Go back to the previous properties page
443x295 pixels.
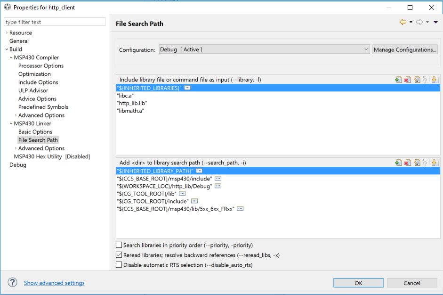pos(403,22)
